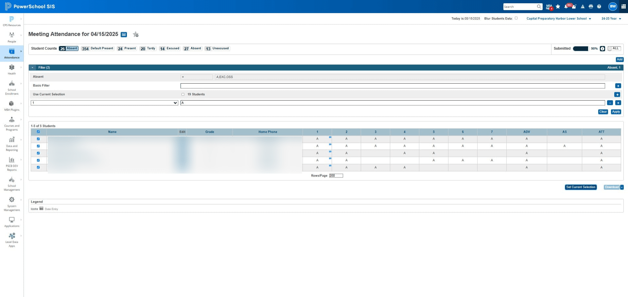This screenshot has height=297, width=628.
Task: Click the plus button next to the minus button
Action: pyautogui.click(x=618, y=103)
